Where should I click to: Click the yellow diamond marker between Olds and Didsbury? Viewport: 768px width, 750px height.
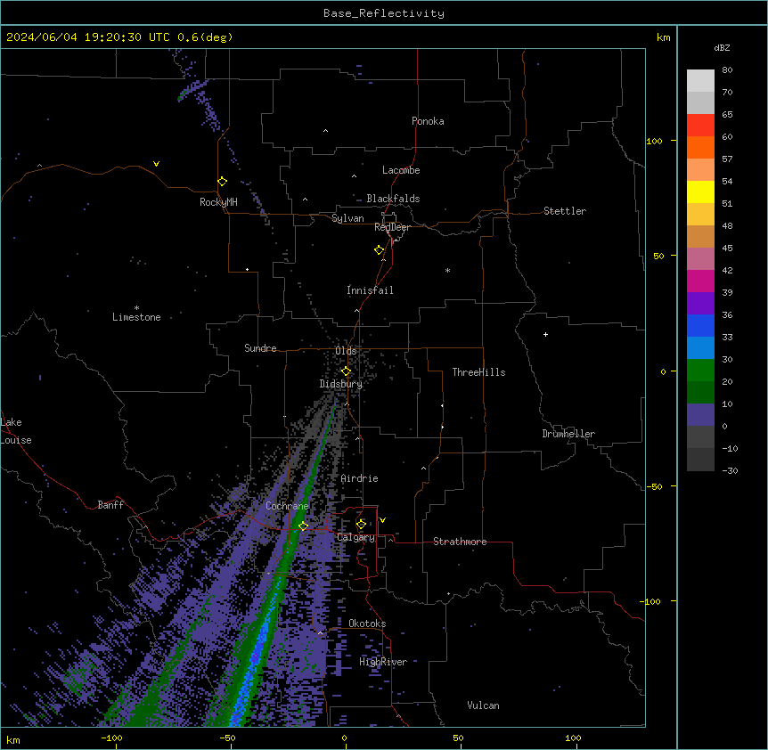[x=347, y=371]
